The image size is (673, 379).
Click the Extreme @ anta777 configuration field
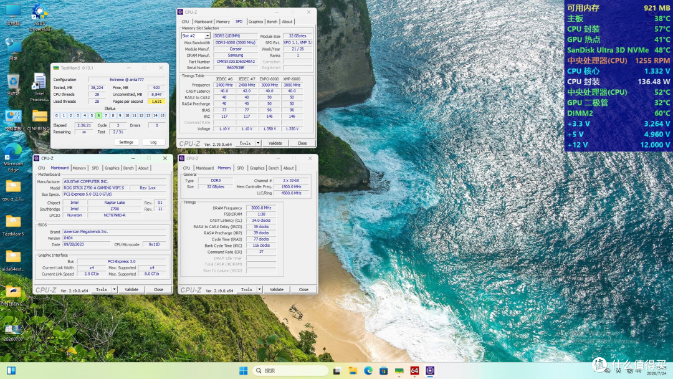tap(126, 79)
